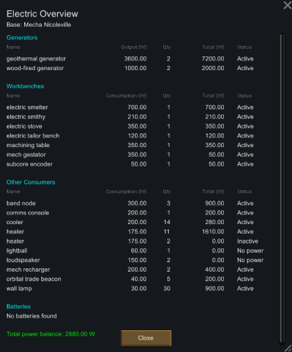This screenshot has height=352, width=292.
Task: Click the Inactive status of the heater
Action: [x=247, y=241]
